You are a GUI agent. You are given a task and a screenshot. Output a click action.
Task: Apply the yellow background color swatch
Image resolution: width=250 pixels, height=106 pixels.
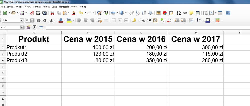[x=69, y=20]
